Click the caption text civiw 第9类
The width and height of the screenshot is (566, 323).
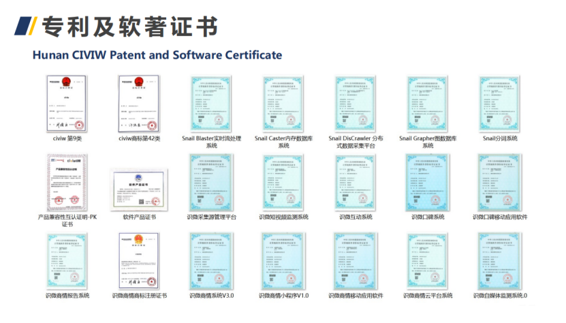[x=67, y=138]
